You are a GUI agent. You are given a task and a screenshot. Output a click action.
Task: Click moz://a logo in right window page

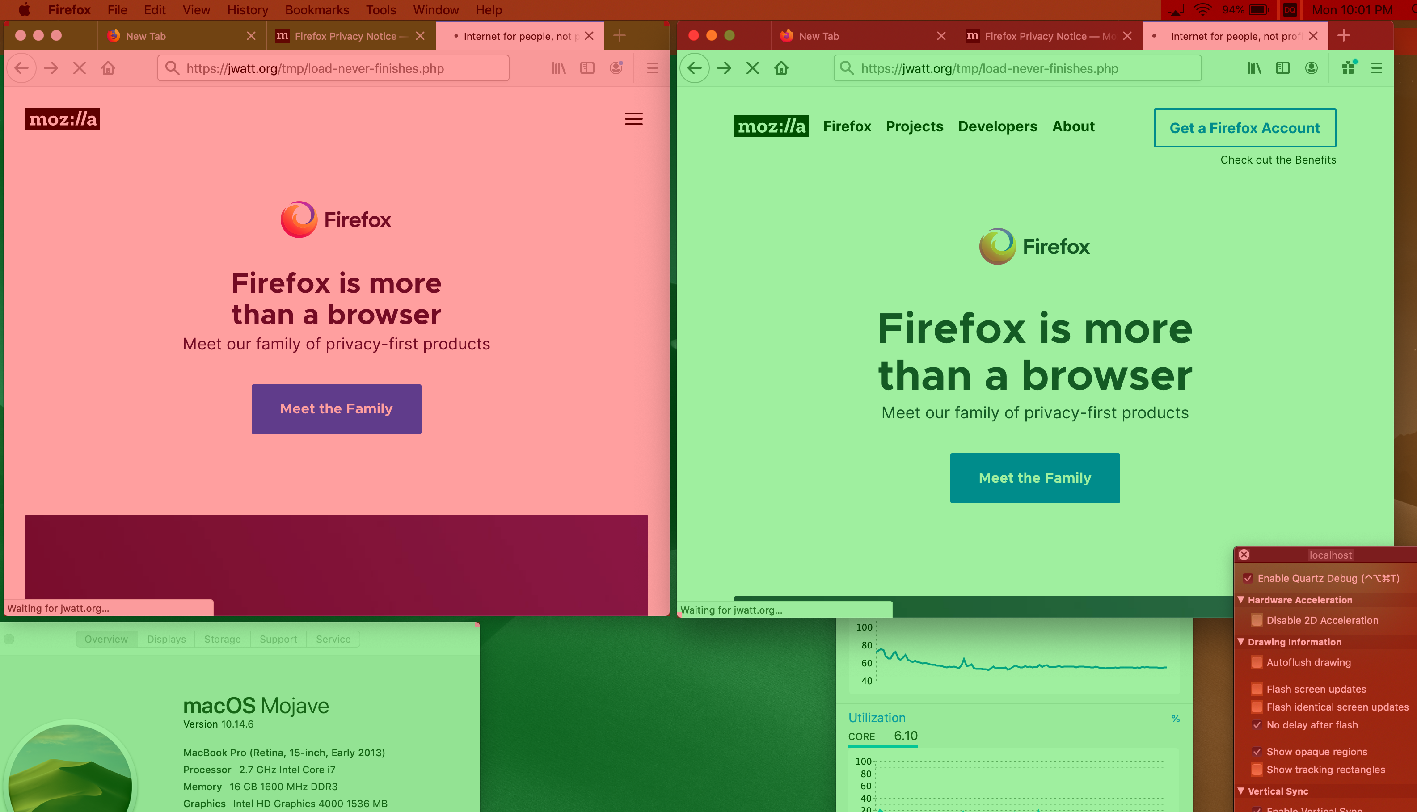click(x=771, y=126)
